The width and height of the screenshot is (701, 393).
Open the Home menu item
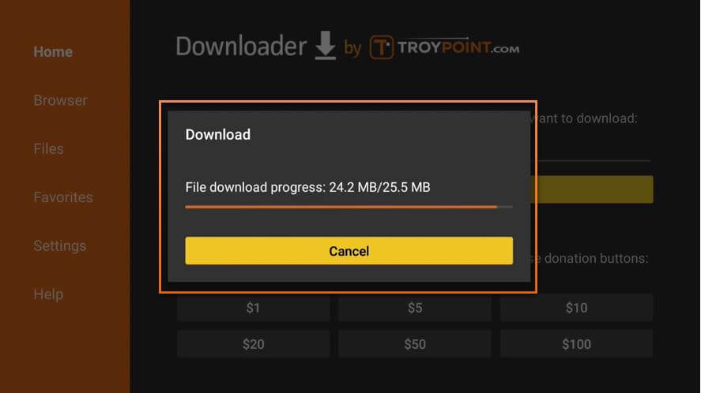[x=53, y=52]
